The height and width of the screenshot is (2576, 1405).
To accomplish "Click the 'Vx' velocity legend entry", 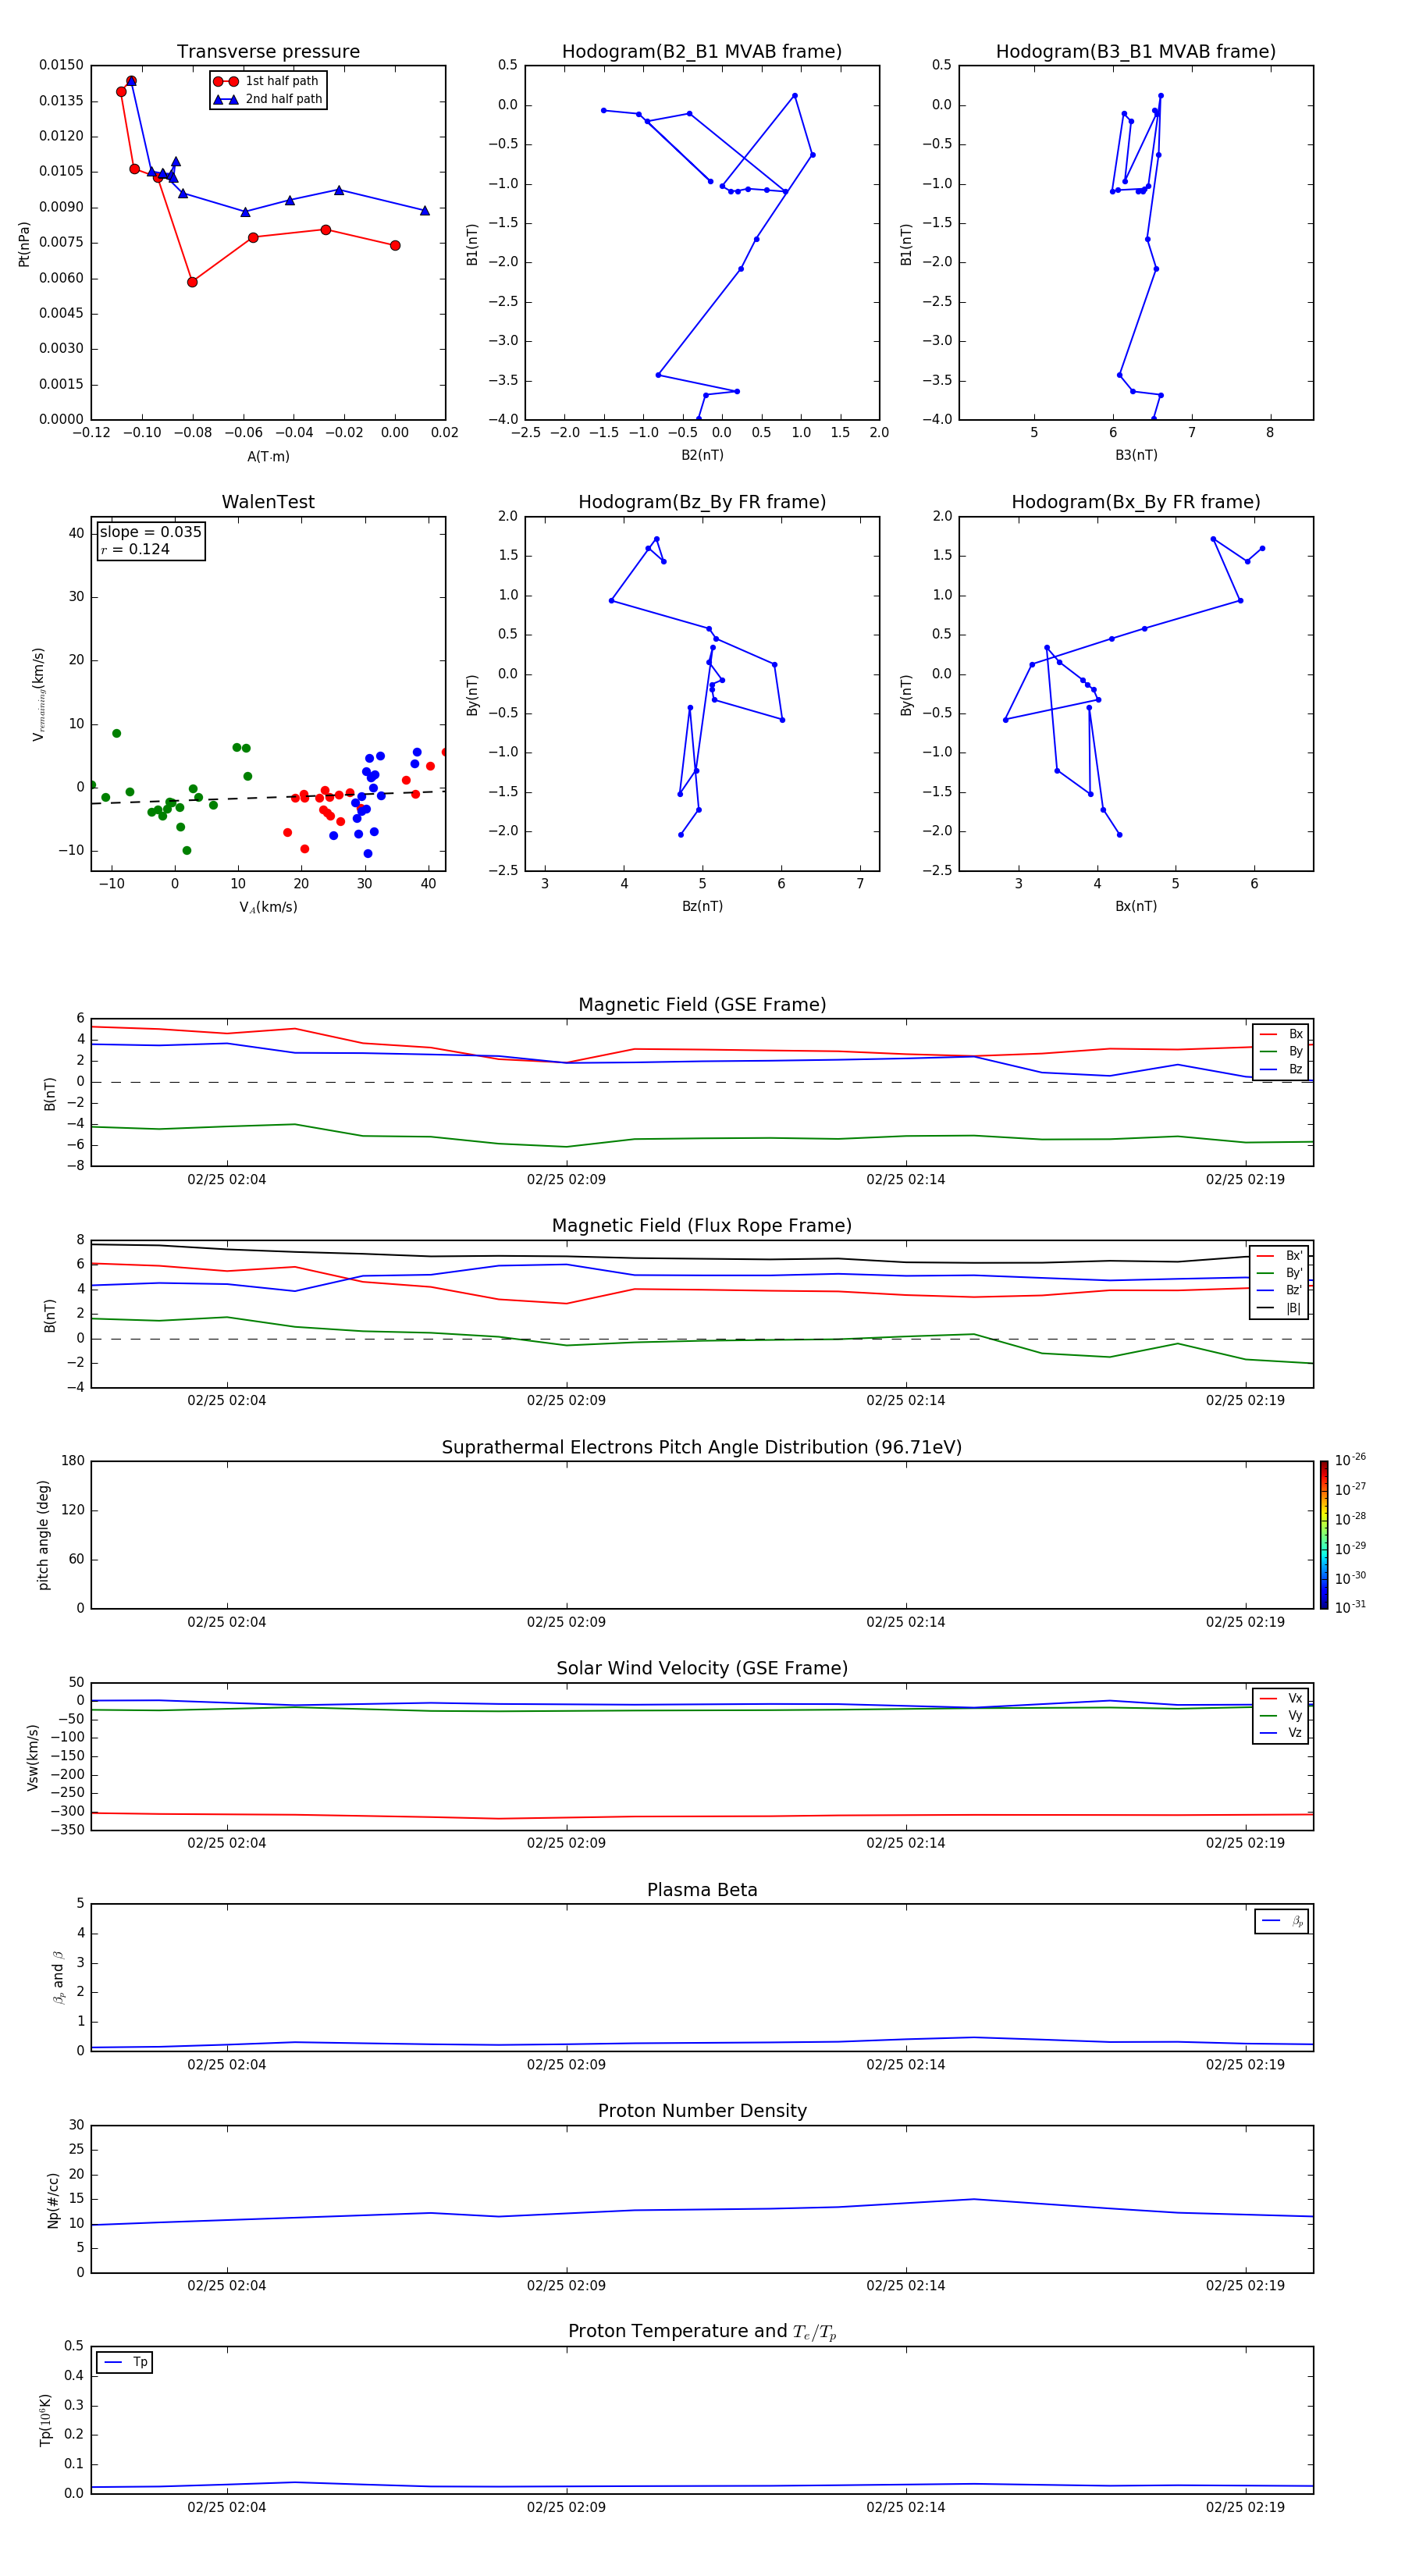I will [x=1281, y=1698].
